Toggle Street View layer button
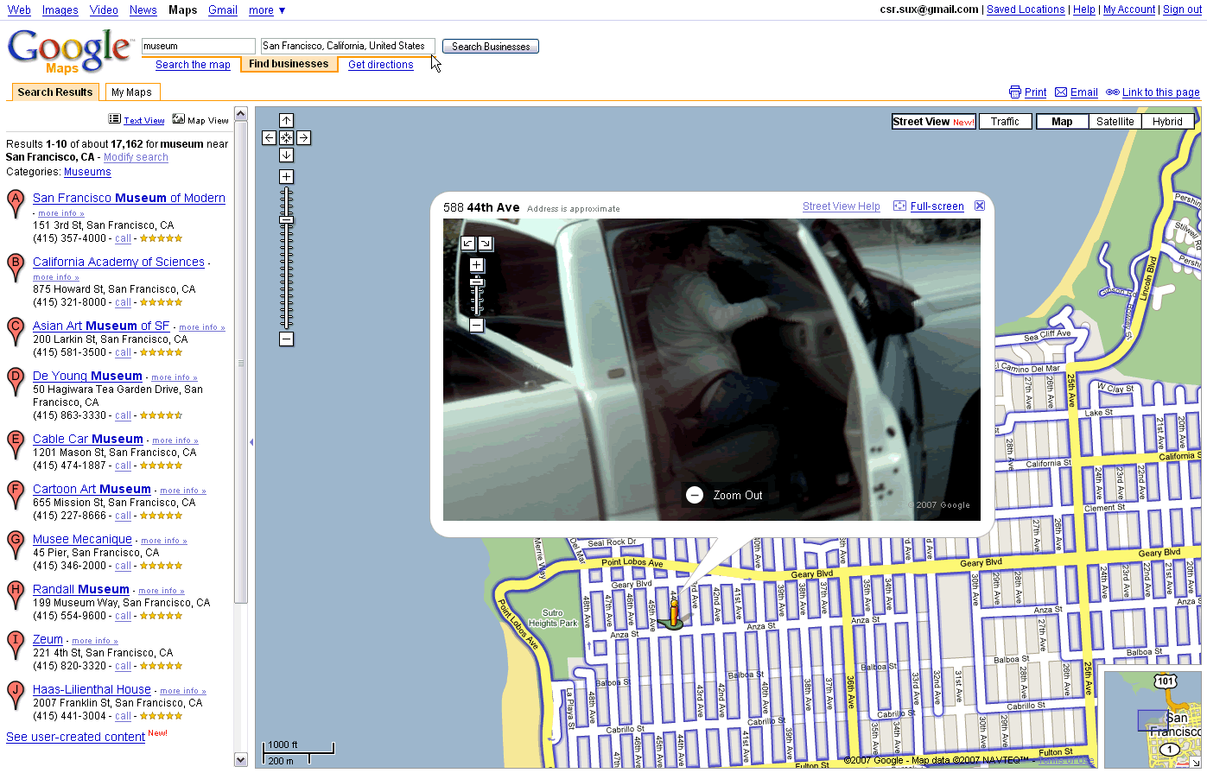Viewport: 1207px width, 773px height. 934,122
